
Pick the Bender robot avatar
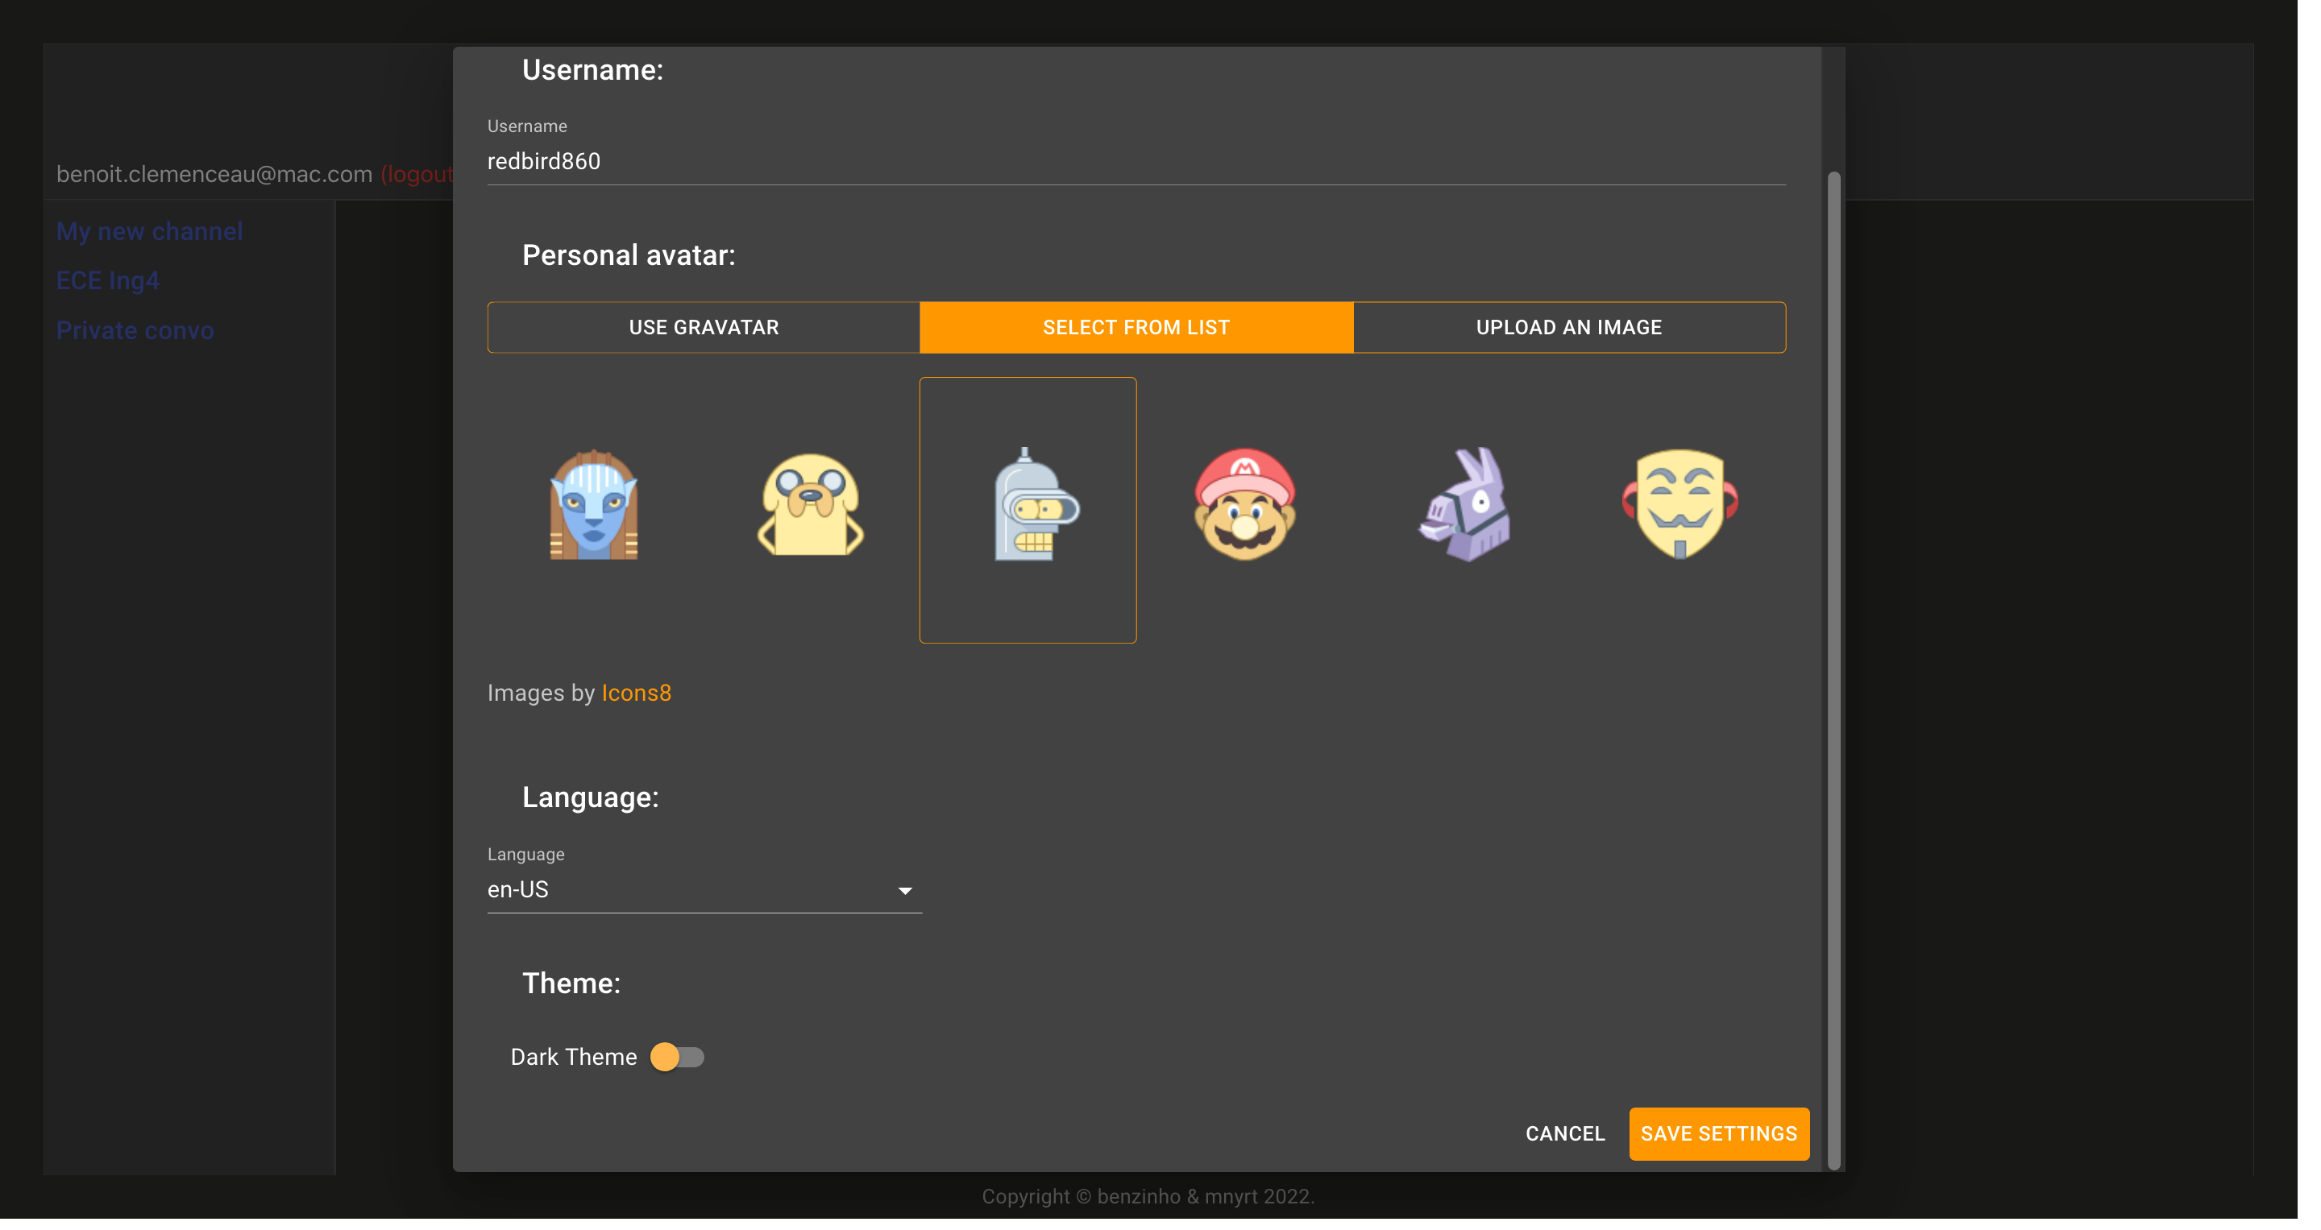(1028, 507)
